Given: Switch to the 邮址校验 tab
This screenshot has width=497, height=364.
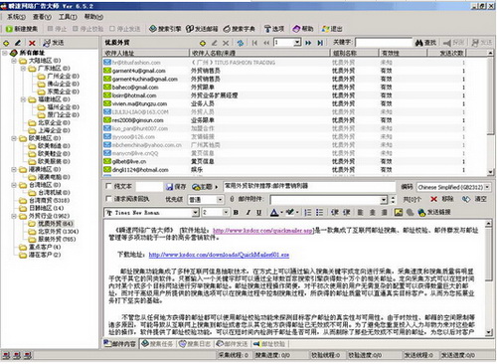Looking at the screenshot, I should 269,344.
